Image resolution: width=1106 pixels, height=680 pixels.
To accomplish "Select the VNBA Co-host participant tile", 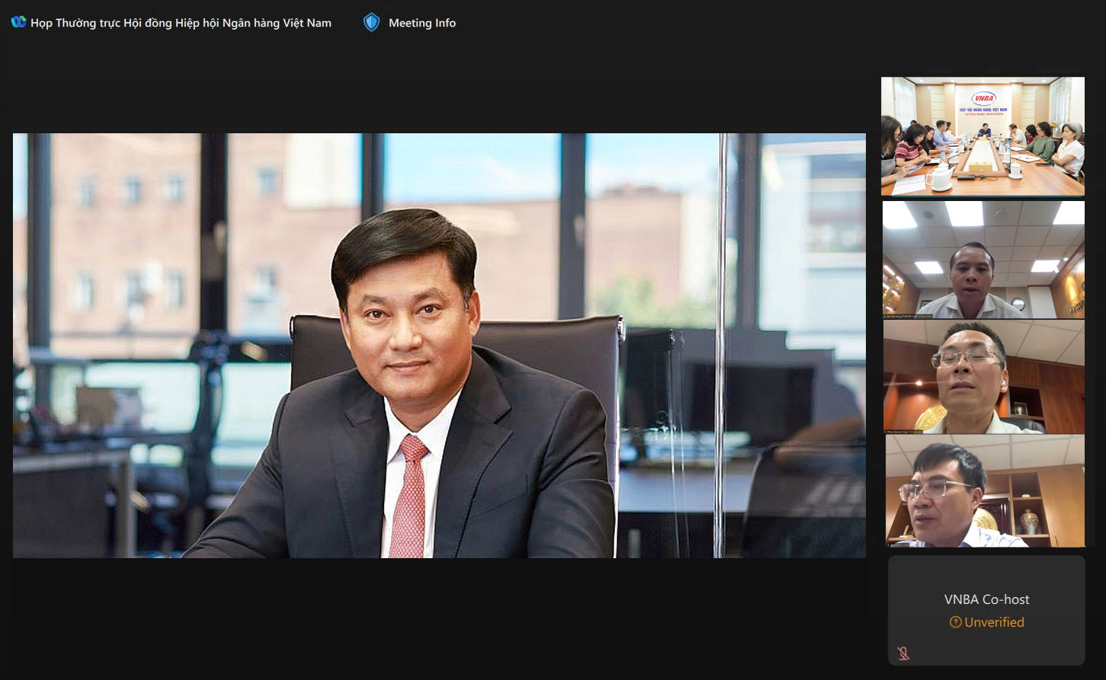I will point(986,610).
